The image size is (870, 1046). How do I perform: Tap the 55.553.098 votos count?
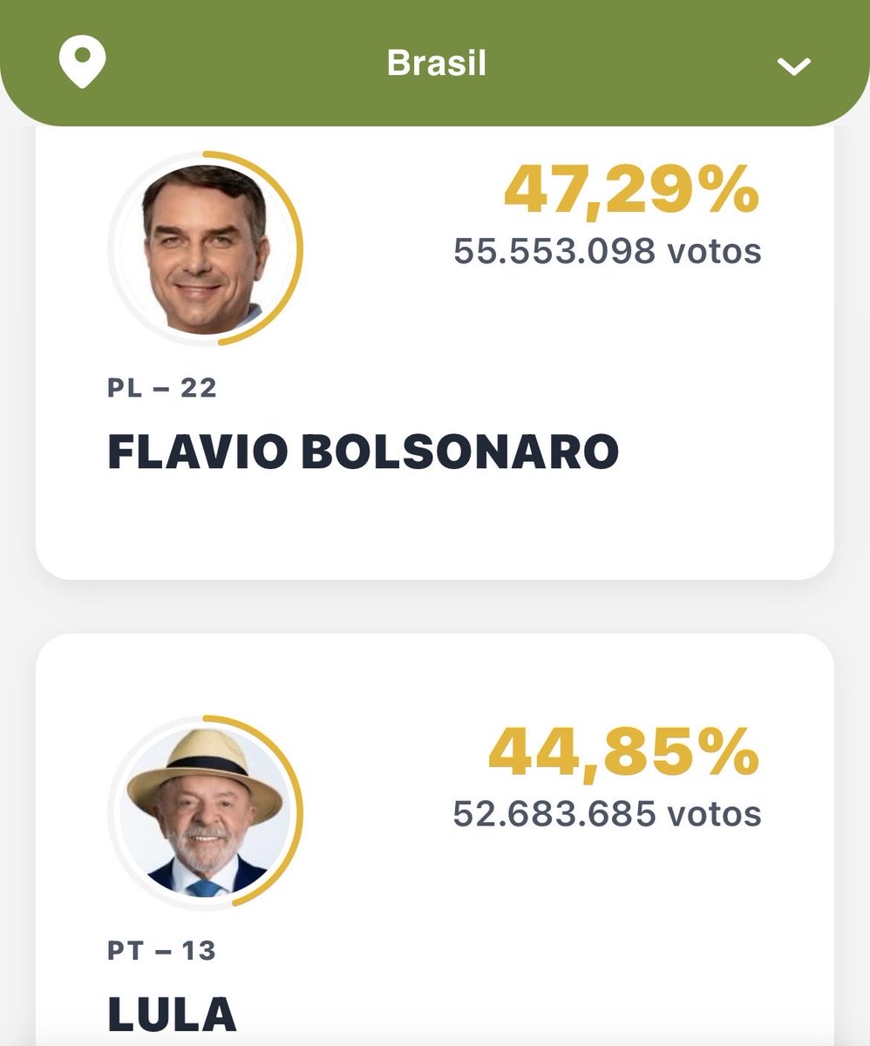point(608,251)
